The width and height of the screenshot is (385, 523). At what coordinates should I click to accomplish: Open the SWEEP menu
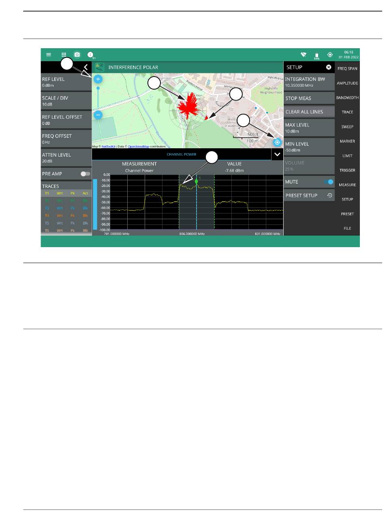tap(347, 127)
